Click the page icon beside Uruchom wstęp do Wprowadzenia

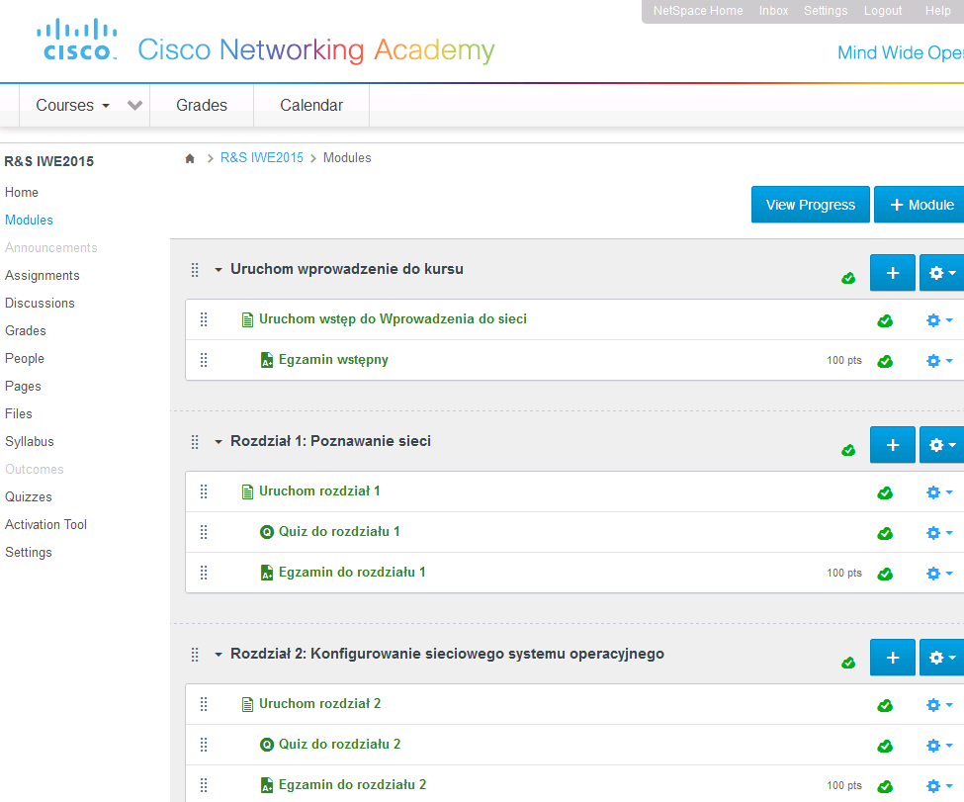247,319
